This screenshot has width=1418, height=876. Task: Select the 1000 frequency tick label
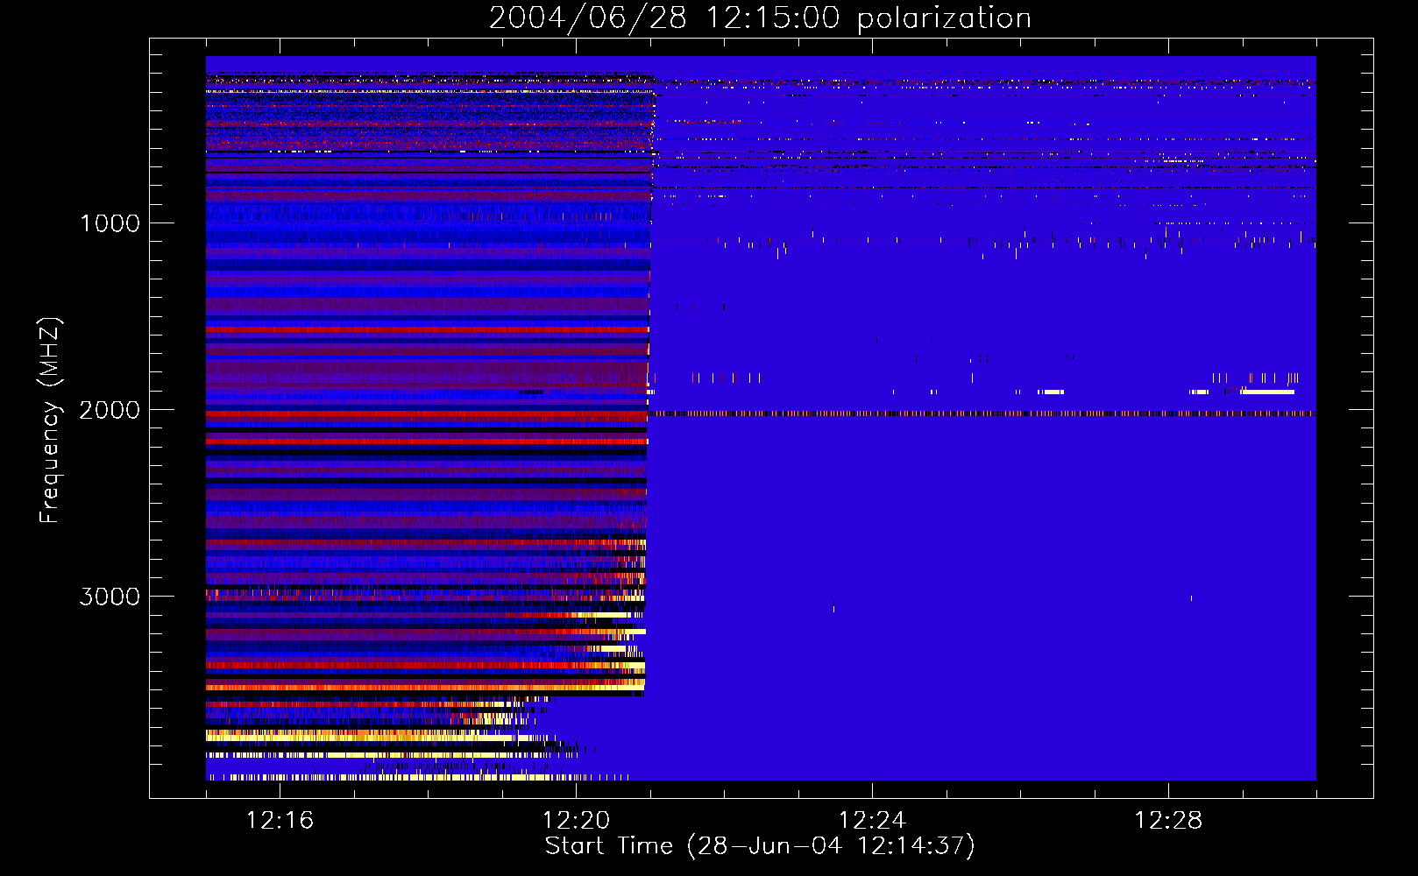tap(110, 223)
